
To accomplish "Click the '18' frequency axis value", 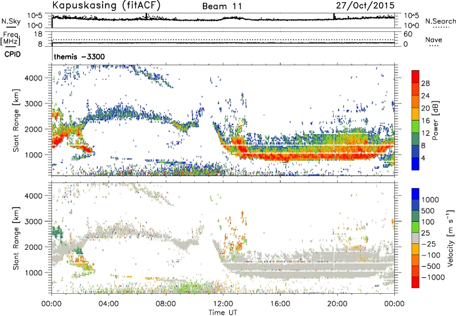I will (38, 34).
